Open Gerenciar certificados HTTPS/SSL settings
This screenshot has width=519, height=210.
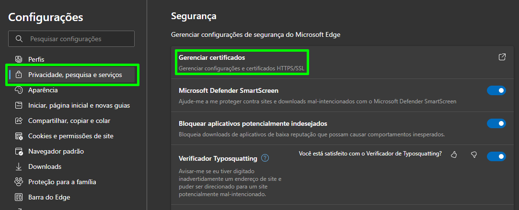242,63
